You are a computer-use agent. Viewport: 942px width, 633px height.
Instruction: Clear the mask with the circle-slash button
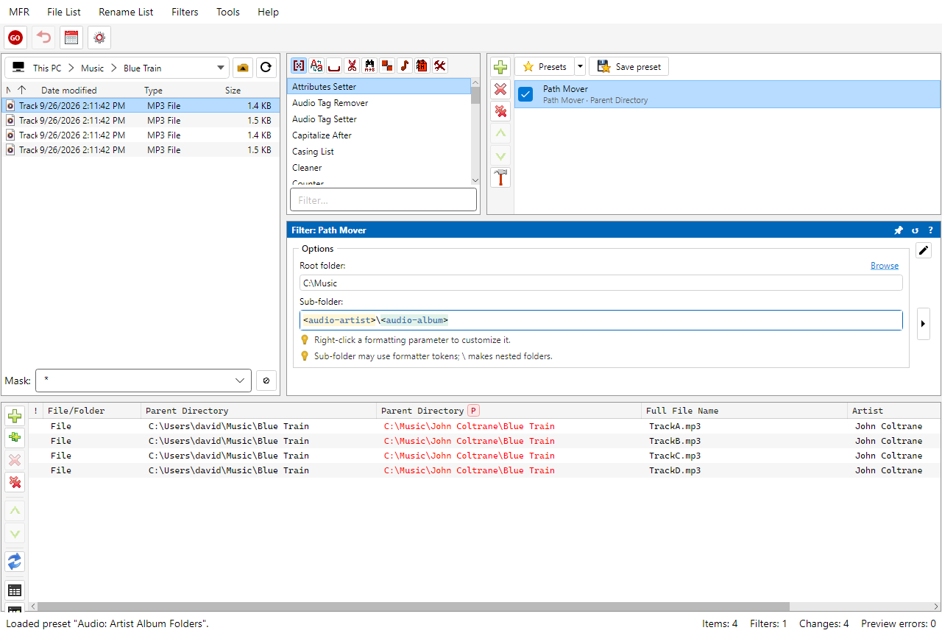[x=266, y=381]
